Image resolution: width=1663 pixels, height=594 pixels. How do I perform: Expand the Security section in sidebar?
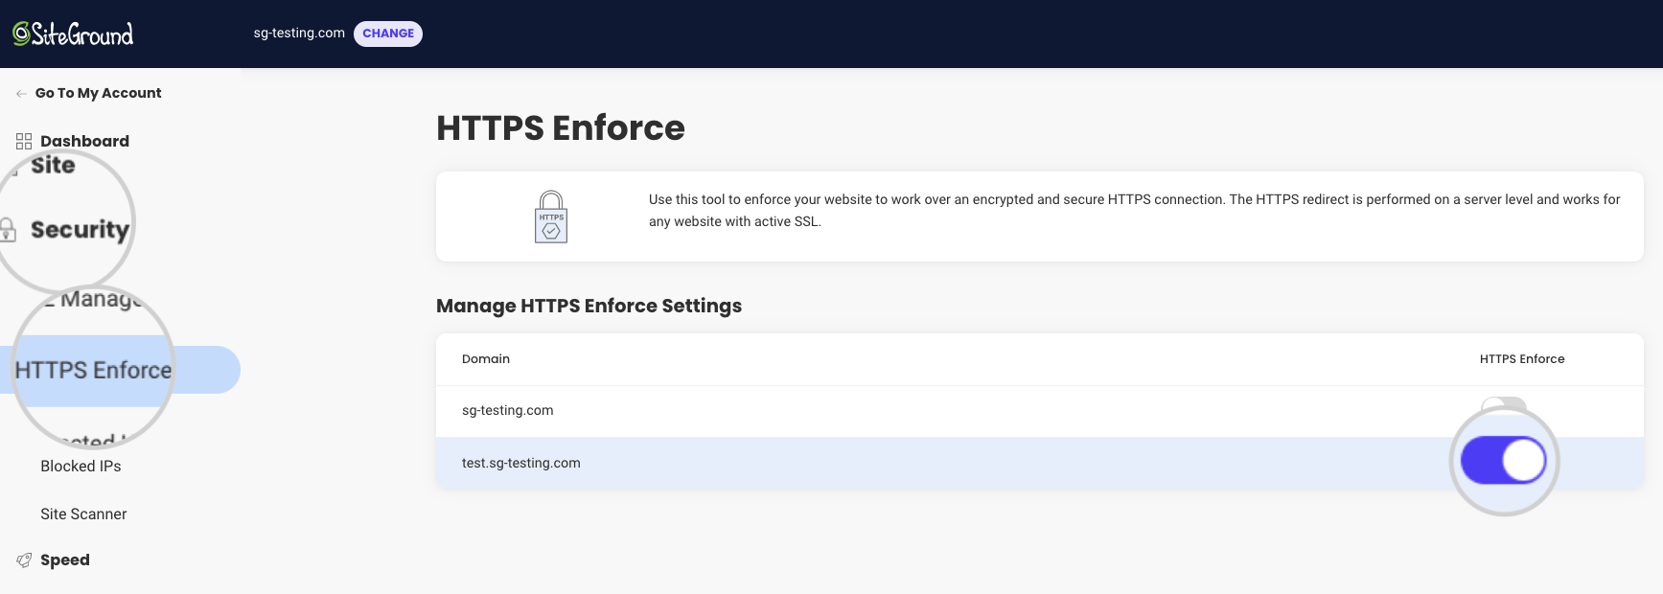point(80,230)
